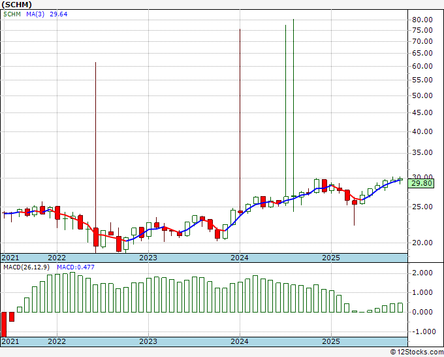Image resolution: width=444 pixels, height=357 pixels.
Task: Click the first red MACD bar in 2021
Action: [4, 324]
